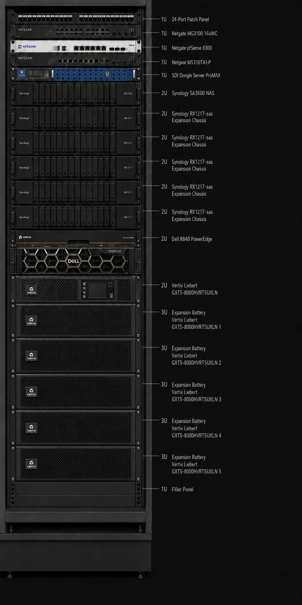Click the "GXT5-8000HVRT5UXLN 4" expansion battery label
The height and width of the screenshot is (605, 302).
point(196,436)
